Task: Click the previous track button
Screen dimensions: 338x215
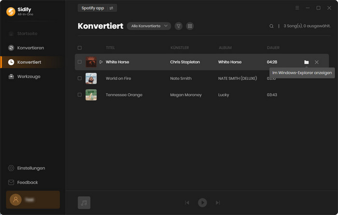Action: [187, 202]
